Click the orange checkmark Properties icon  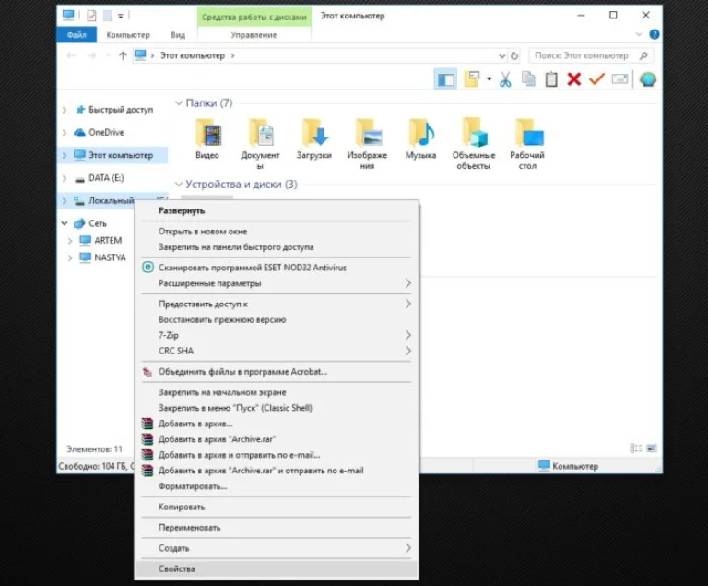(596, 79)
